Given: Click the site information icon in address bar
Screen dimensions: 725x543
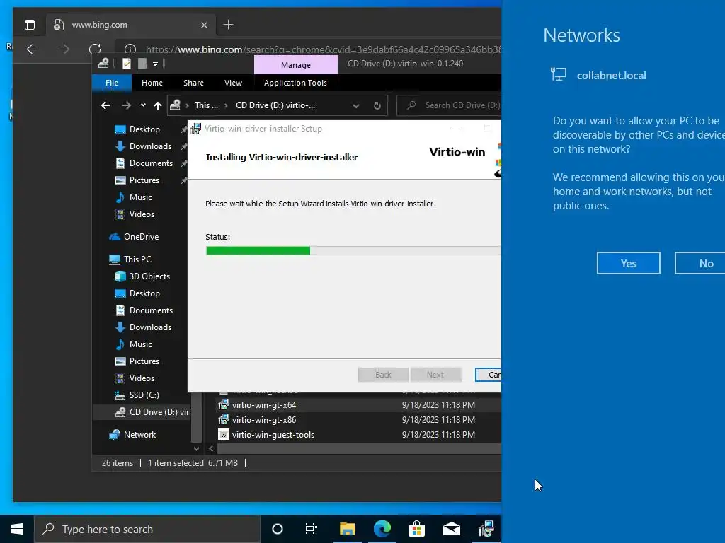Looking at the screenshot, I should pyautogui.click(x=130, y=49).
